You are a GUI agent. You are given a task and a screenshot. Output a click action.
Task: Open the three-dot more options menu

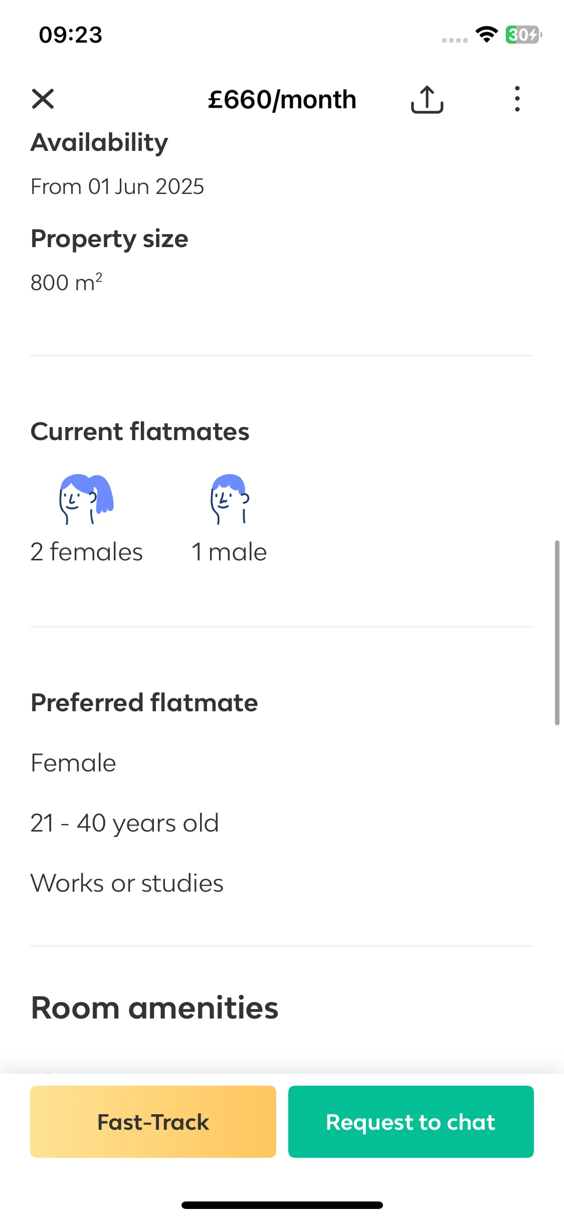517,99
